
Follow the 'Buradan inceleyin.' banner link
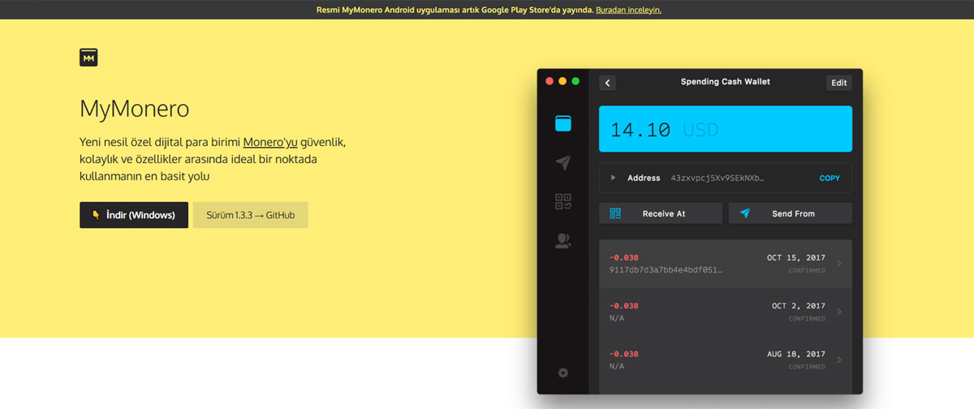click(628, 10)
